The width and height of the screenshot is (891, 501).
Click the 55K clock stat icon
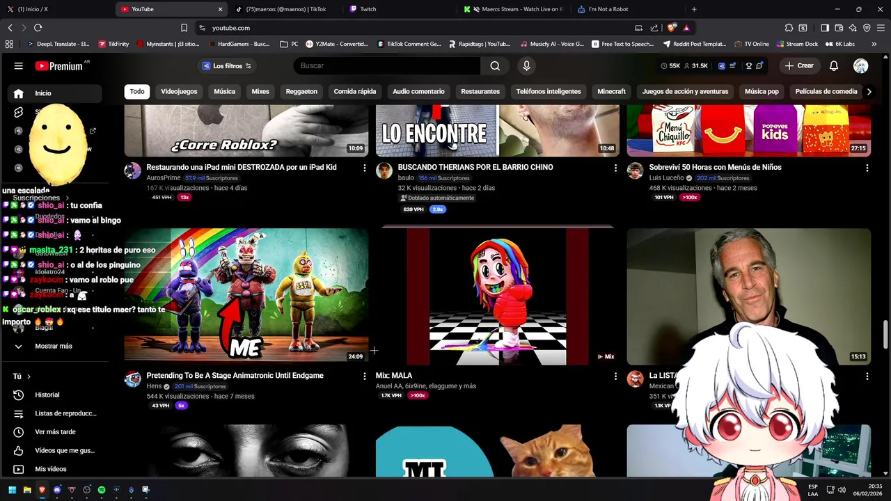pos(664,65)
